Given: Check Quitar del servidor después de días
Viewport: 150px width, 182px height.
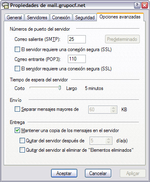Looking at the screenshot, I should point(22,141).
